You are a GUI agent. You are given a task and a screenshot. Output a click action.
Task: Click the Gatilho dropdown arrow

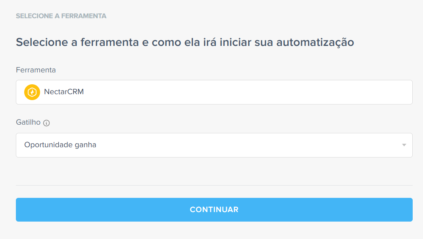point(404,145)
